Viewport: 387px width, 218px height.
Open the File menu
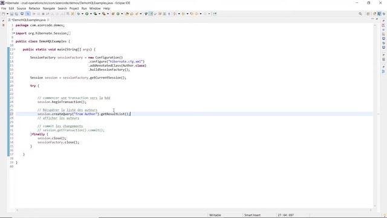point(4,8)
